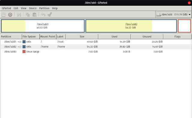This screenshot has width=192, height=118.
Task: Close the GParted window with red button
Action: (x=189, y=3)
